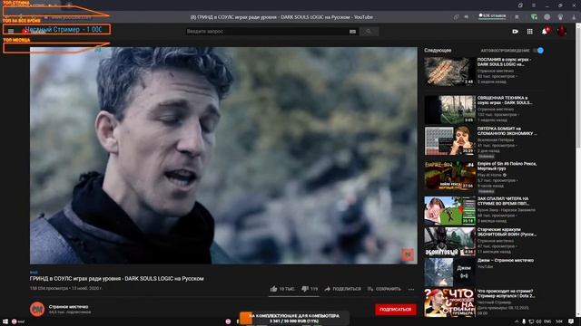581x326 pixels.
Task: Click the microphone icon in system tray
Action: [x=524, y=321]
